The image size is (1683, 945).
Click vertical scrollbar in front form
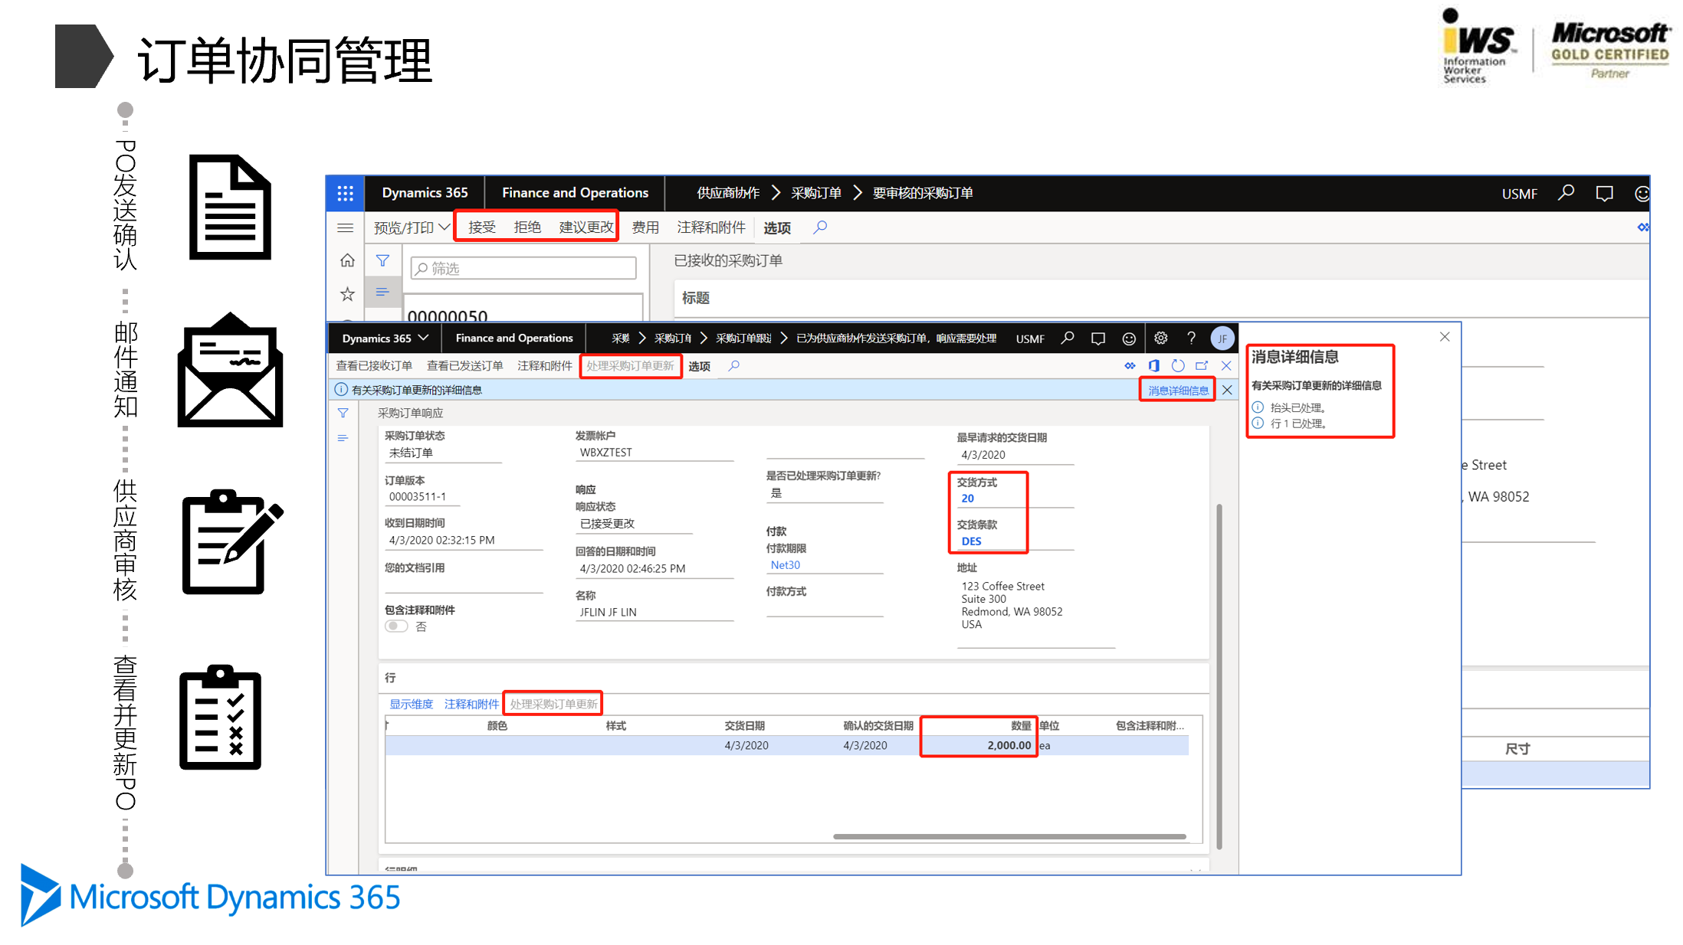pos(1219,676)
